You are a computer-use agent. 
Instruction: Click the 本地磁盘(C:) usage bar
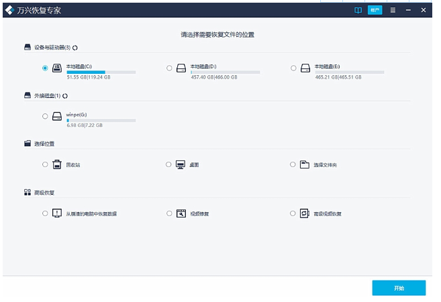[101, 72]
